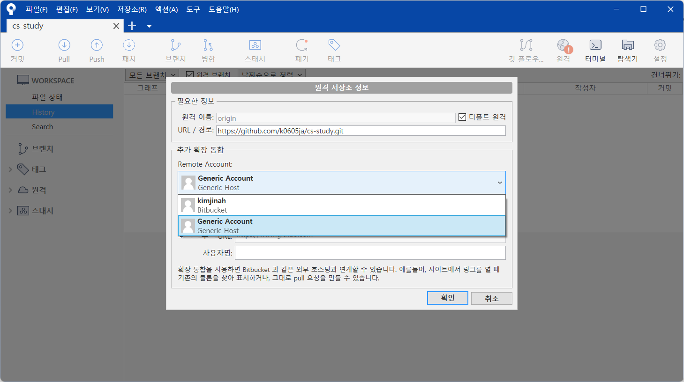Confirm with the 확인 button
The width and height of the screenshot is (684, 382).
tap(448, 298)
